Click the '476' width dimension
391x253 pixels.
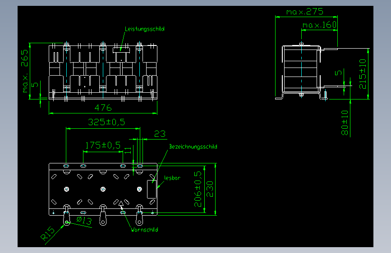tap(103, 108)
